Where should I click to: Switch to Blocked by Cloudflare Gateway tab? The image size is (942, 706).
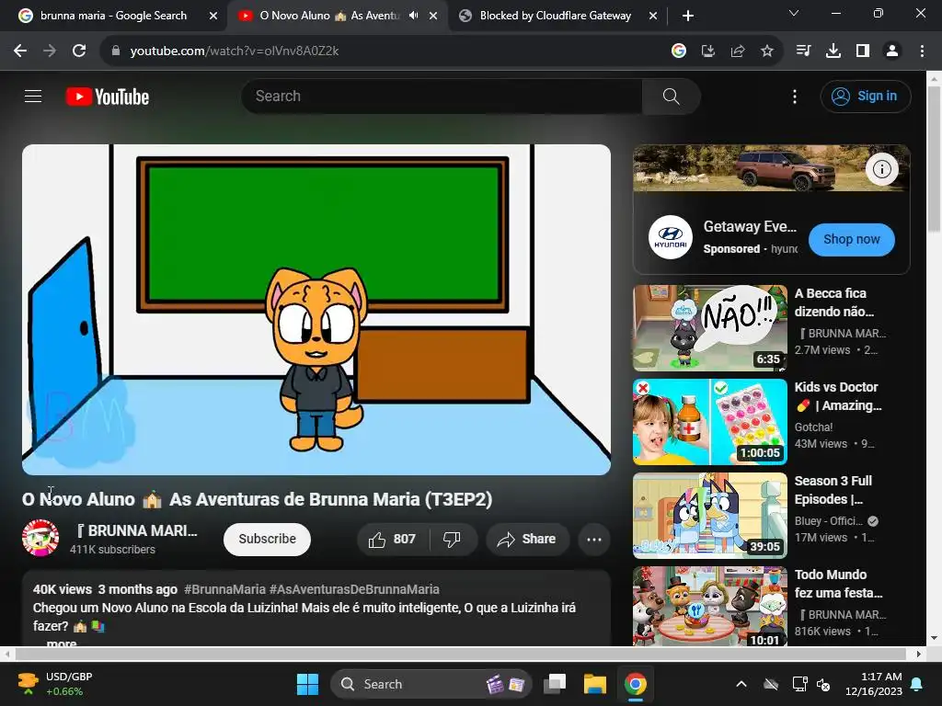click(555, 16)
